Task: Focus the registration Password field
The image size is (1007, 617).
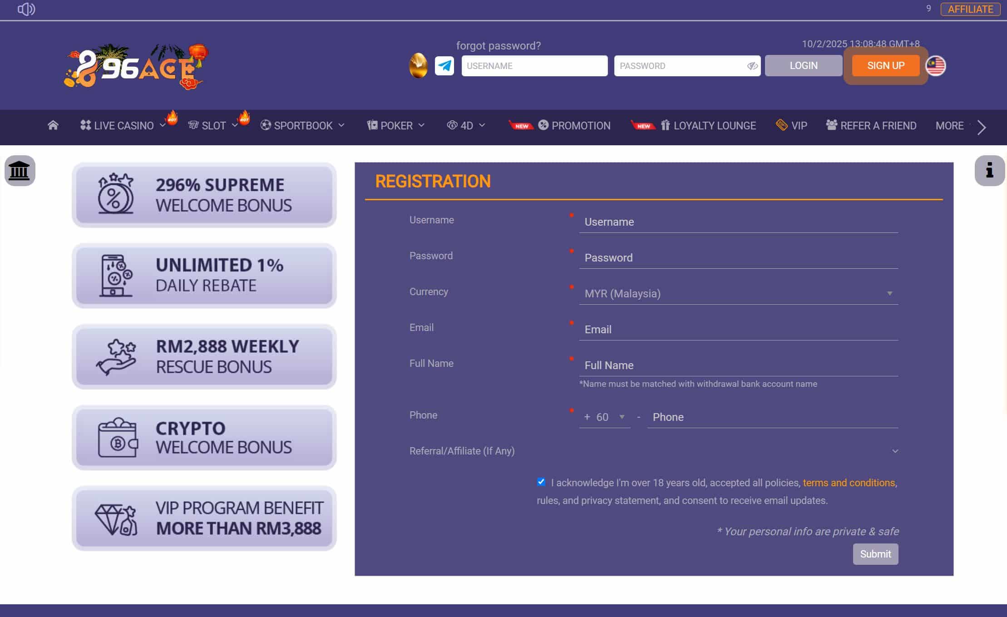Action: point(738,257)
